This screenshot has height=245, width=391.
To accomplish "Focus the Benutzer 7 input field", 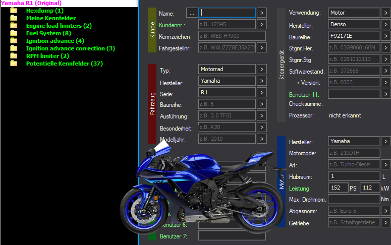I will coord(232,235).
